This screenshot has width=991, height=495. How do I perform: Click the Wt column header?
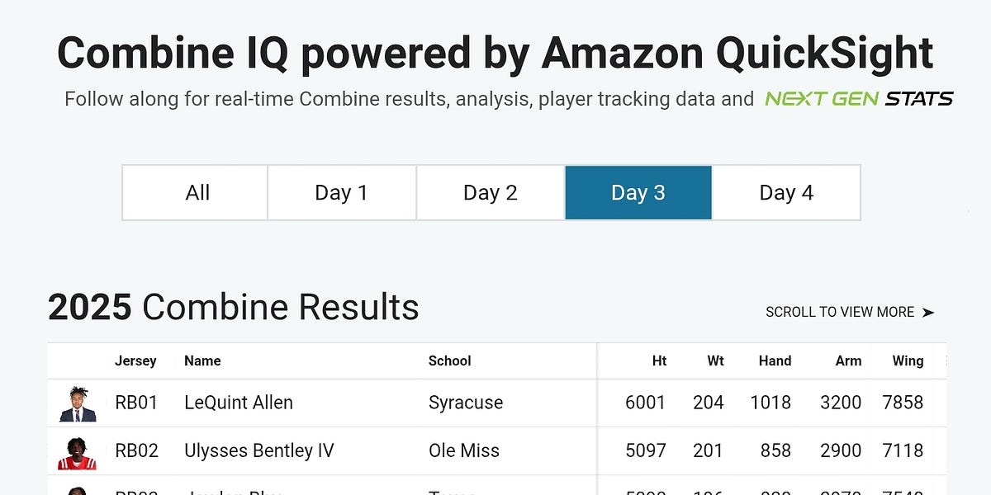coord(715,361)
